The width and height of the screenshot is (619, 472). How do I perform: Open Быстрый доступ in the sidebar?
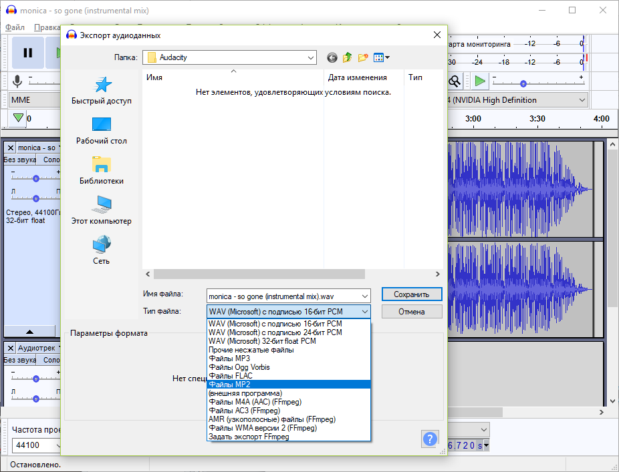click(102, 91)
